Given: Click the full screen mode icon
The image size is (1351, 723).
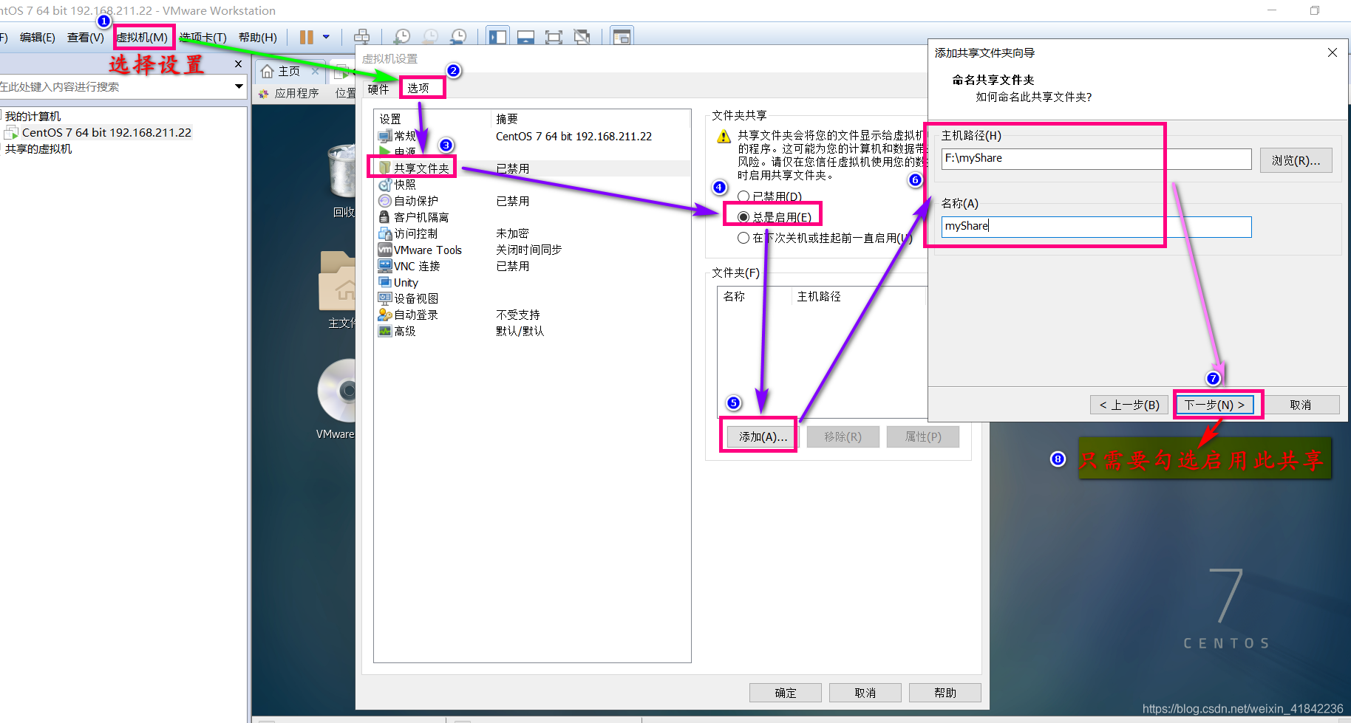Looking at the screenshot, I should 554,37.
